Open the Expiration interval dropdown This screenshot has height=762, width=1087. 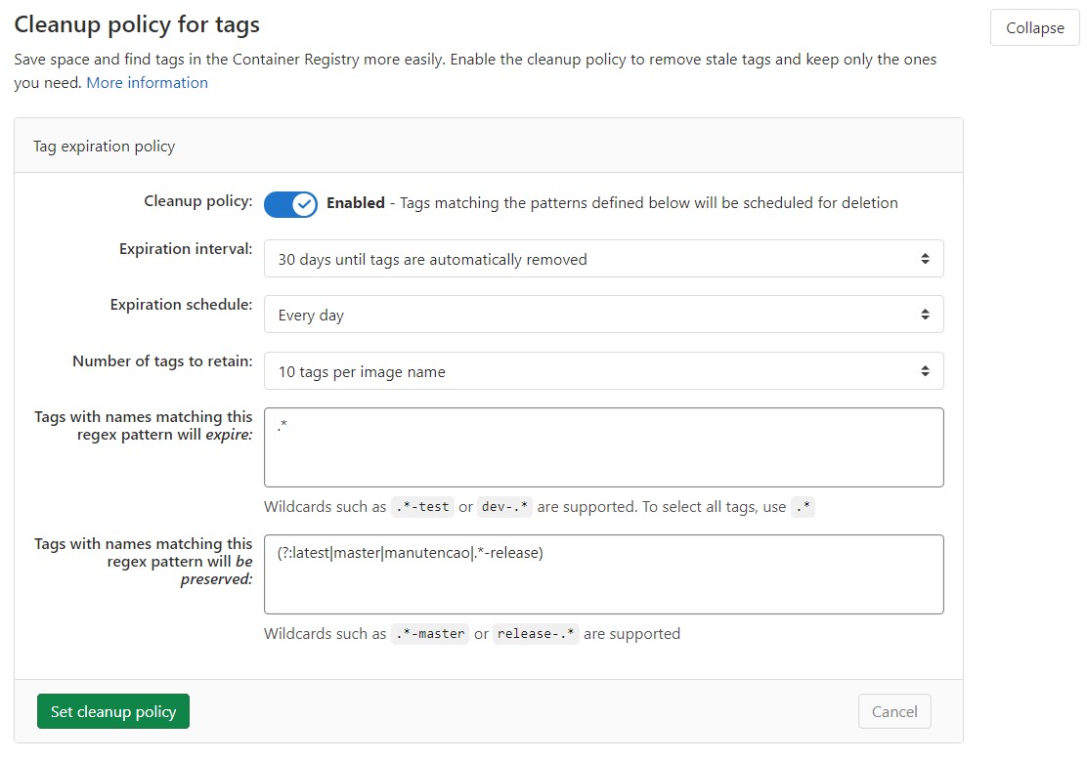click(603, 259)
